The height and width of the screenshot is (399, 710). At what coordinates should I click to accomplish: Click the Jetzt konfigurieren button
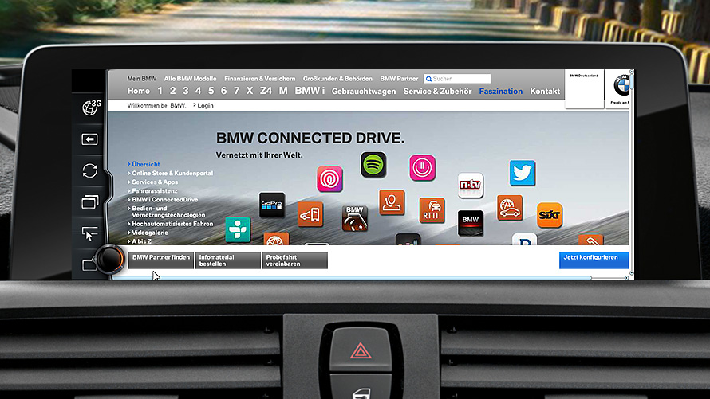click(594, 260)
